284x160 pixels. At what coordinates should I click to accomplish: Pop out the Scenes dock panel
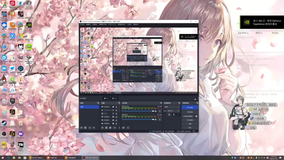tap(98, 103)
